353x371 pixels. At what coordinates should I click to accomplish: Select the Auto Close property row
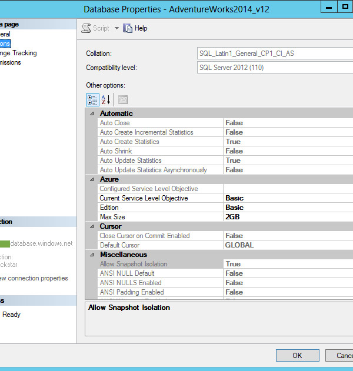225,123
